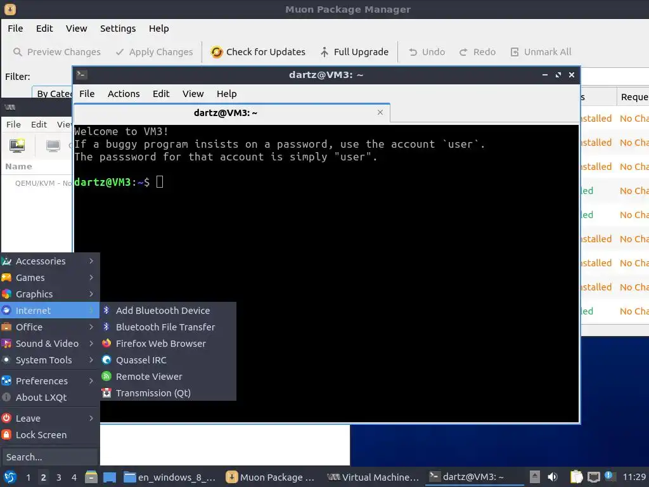Expand the Graphics menu category
649x487 pixels.
tap(49, 294)
